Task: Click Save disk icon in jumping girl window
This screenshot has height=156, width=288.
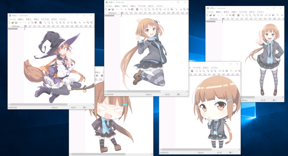Action: 113,9
